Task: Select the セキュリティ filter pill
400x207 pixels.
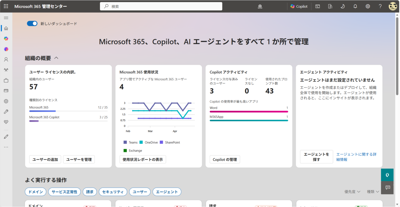Action: click(113, 192)
